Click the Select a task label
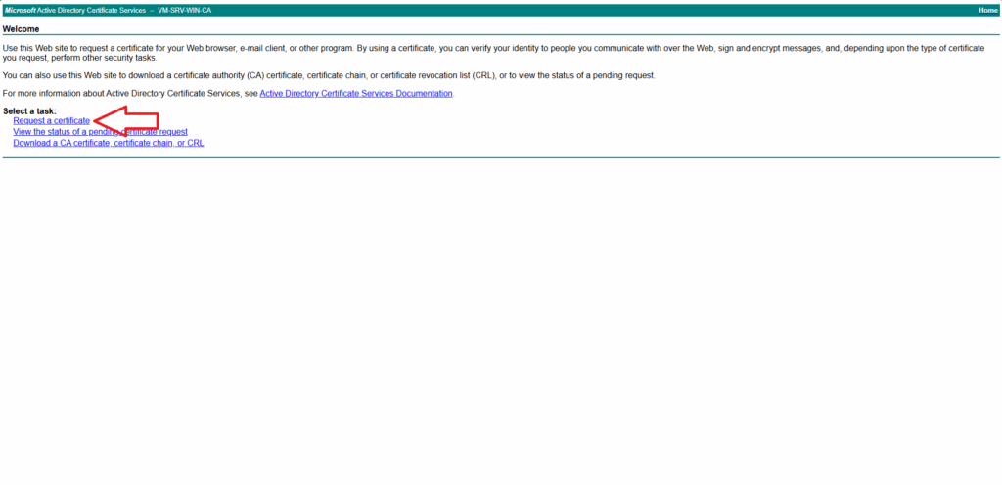1002x485 pixels. click(x=29, y=111)
